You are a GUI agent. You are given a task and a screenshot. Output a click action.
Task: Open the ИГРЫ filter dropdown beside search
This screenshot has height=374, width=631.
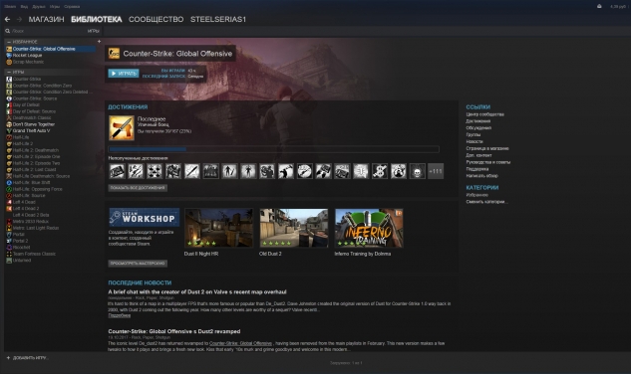[x=93, y=31]
